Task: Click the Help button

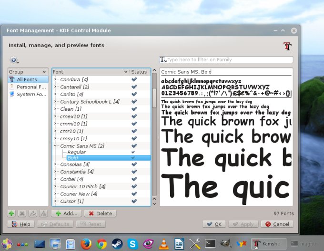Action: pyautogui.click(x=21, y=224)
